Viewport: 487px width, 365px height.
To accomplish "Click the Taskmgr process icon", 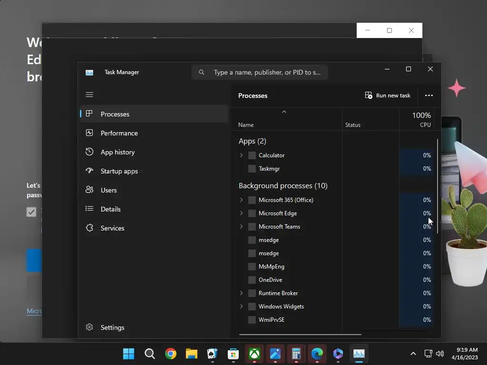I will click(x=252, y=169).
